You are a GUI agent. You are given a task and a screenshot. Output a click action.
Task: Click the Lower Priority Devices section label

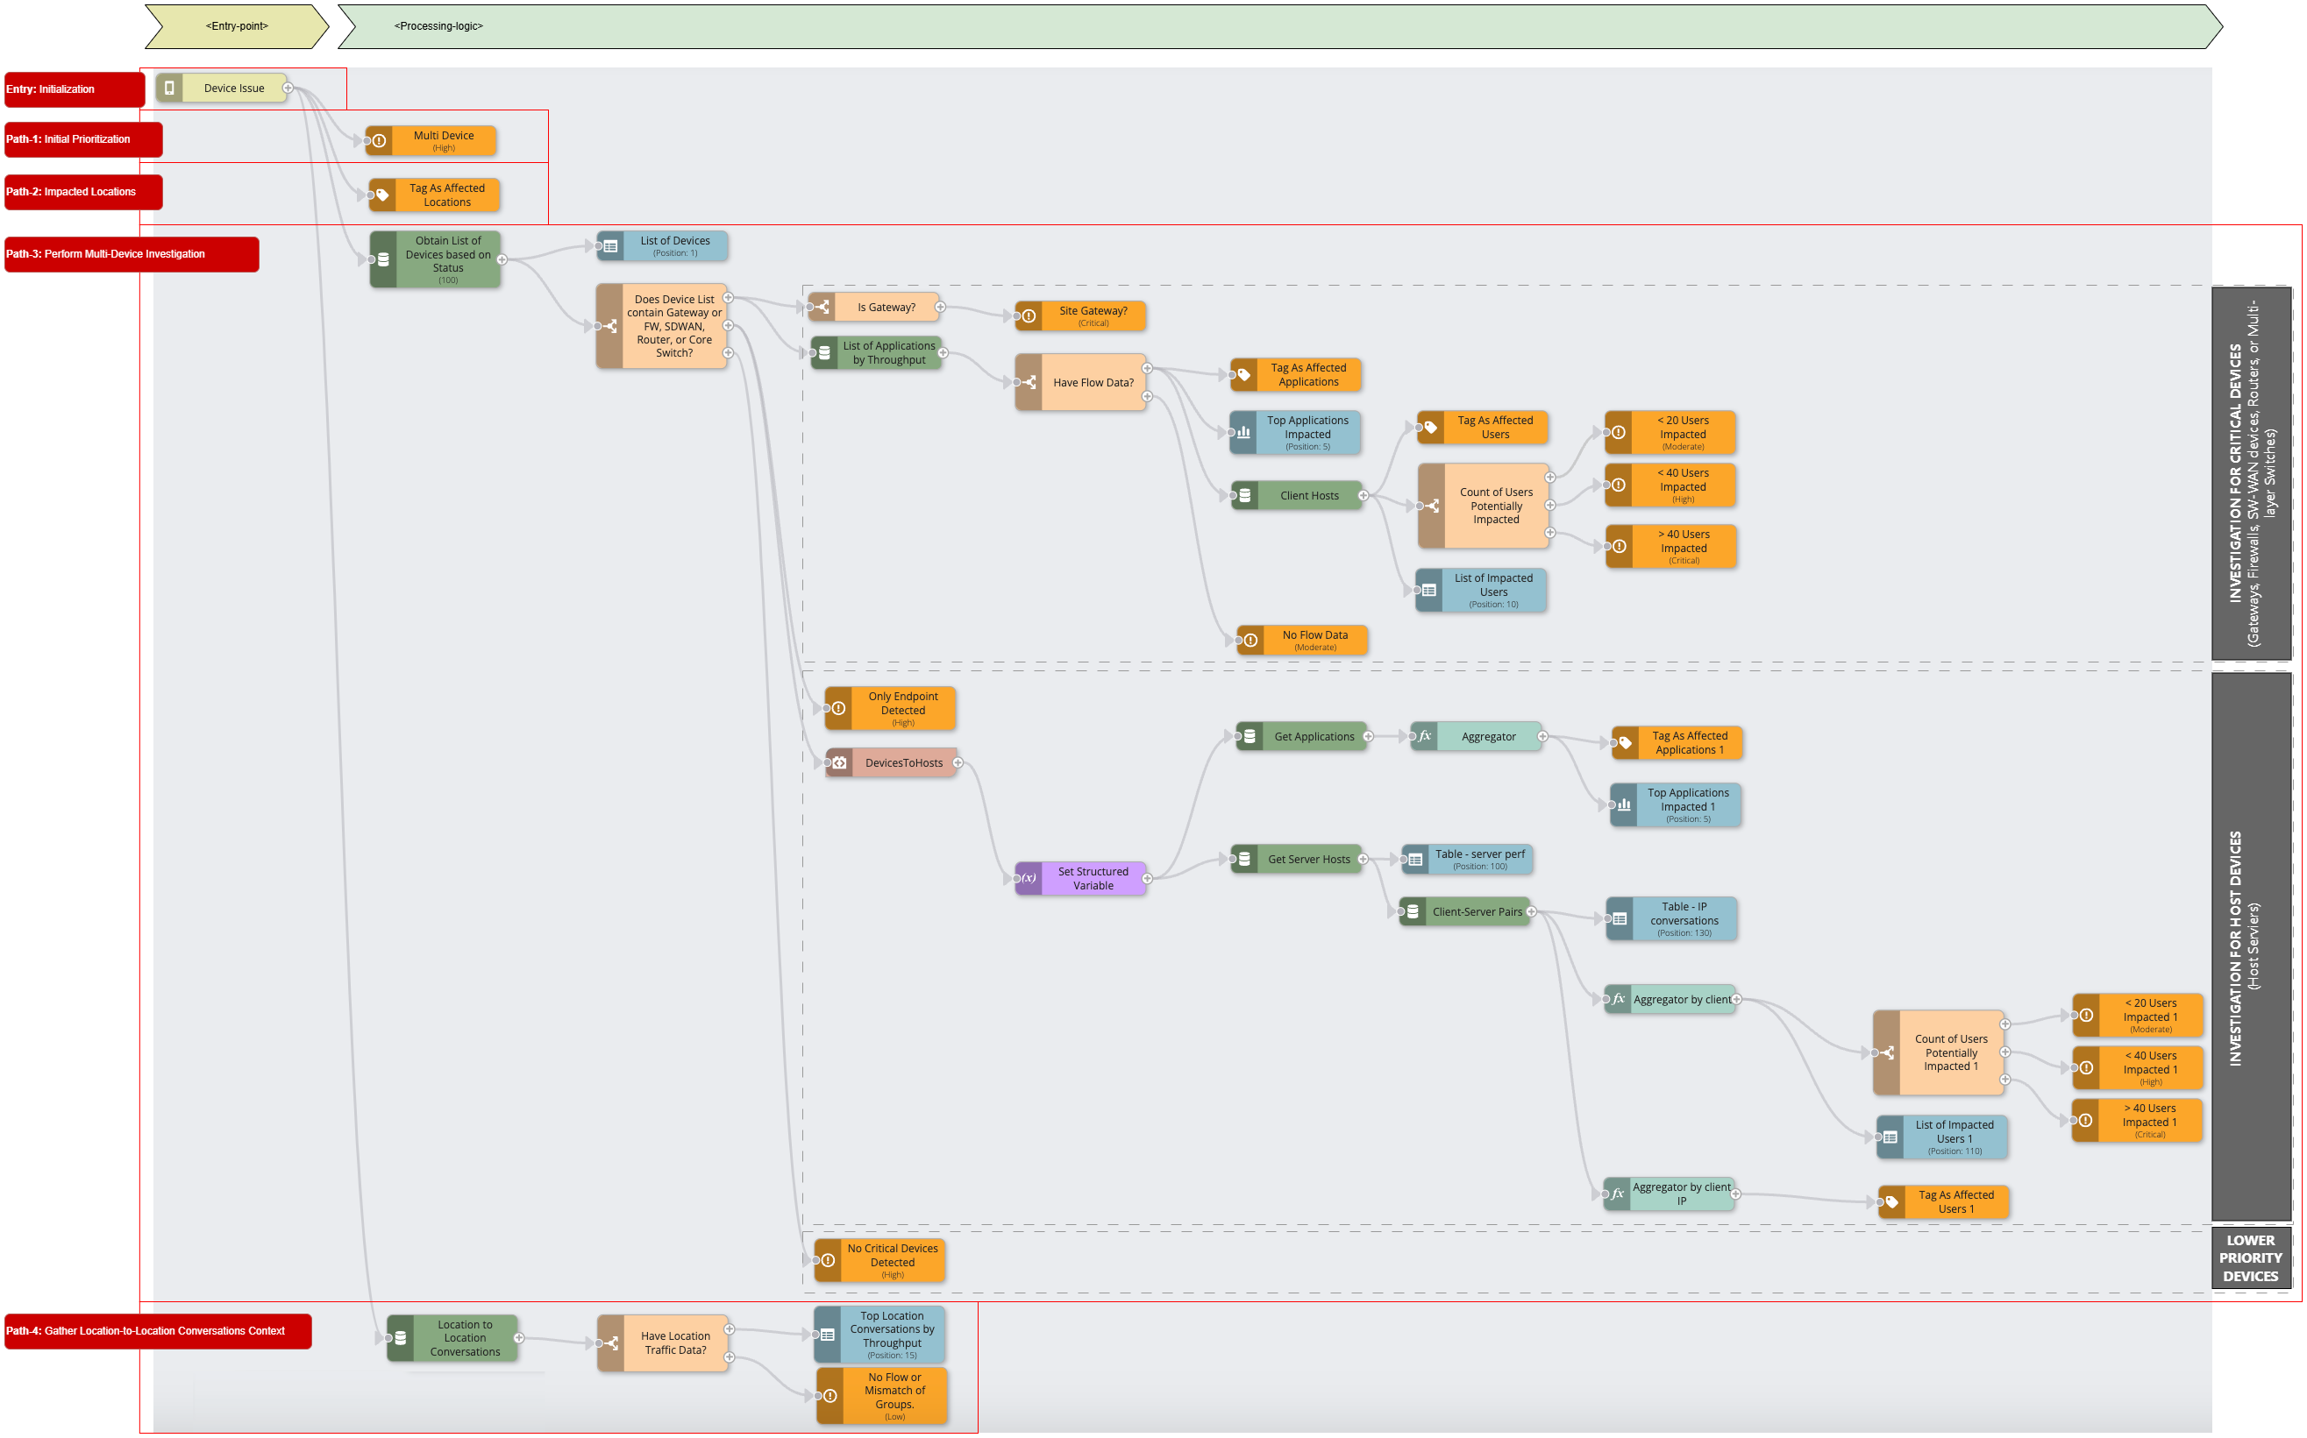[x=2250, y=1257]
